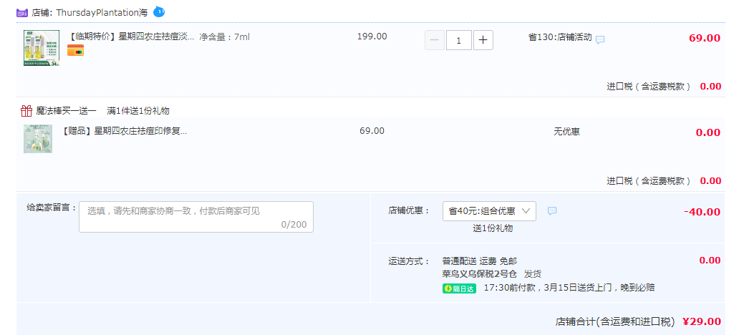Decrease quantity with the minus button
The width and height of the screenshot is (729, 335).
435,40
